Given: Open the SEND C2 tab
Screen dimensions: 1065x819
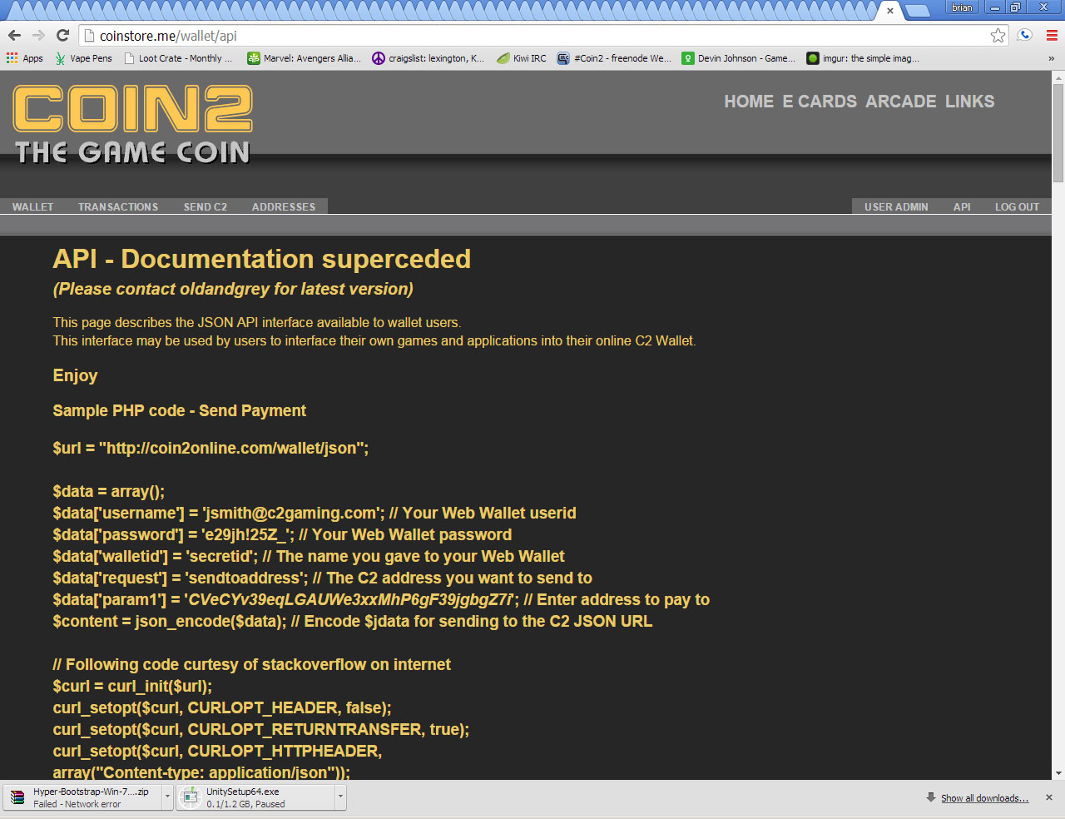Looking at the screenshot, I should 206,206.
